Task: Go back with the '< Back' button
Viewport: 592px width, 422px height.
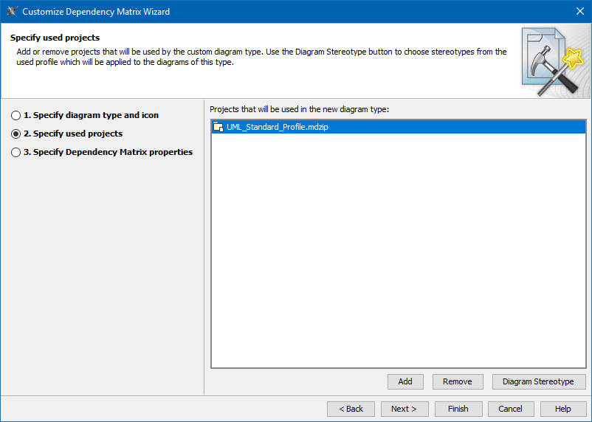Action: coord(351,409)
